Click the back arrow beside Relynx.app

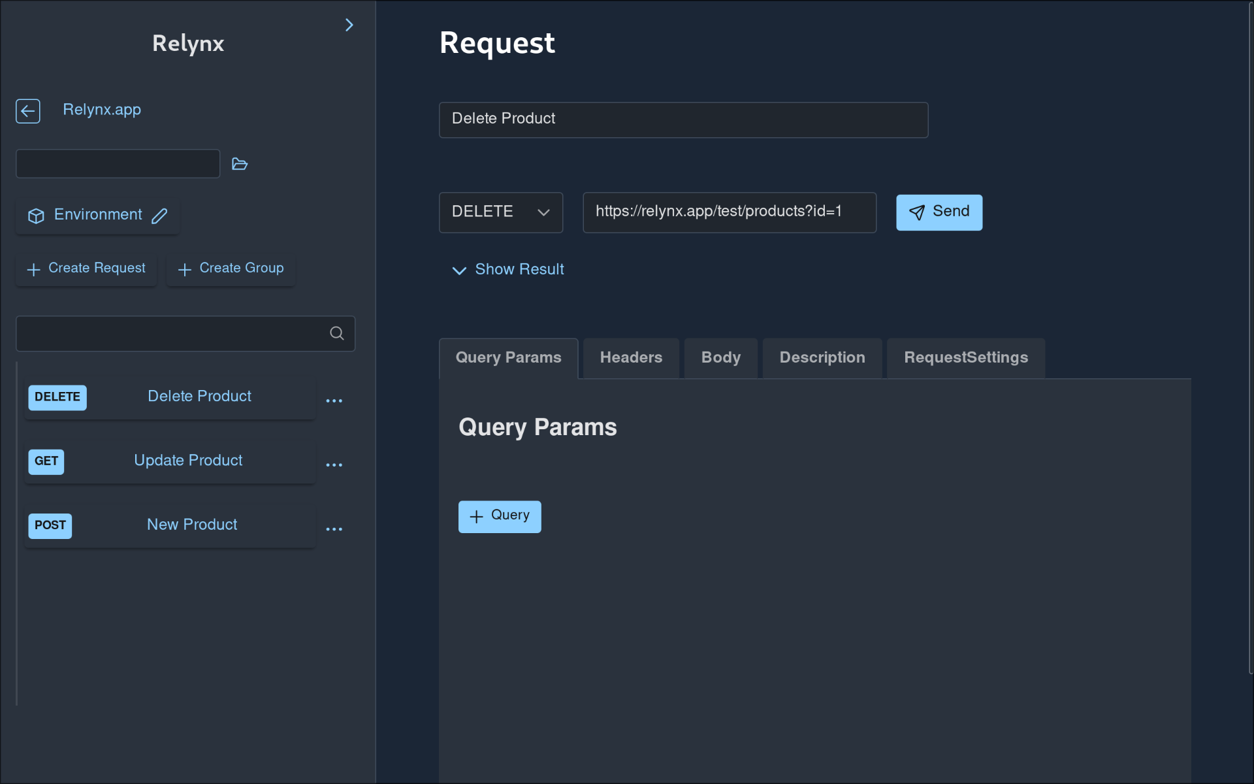27,110
